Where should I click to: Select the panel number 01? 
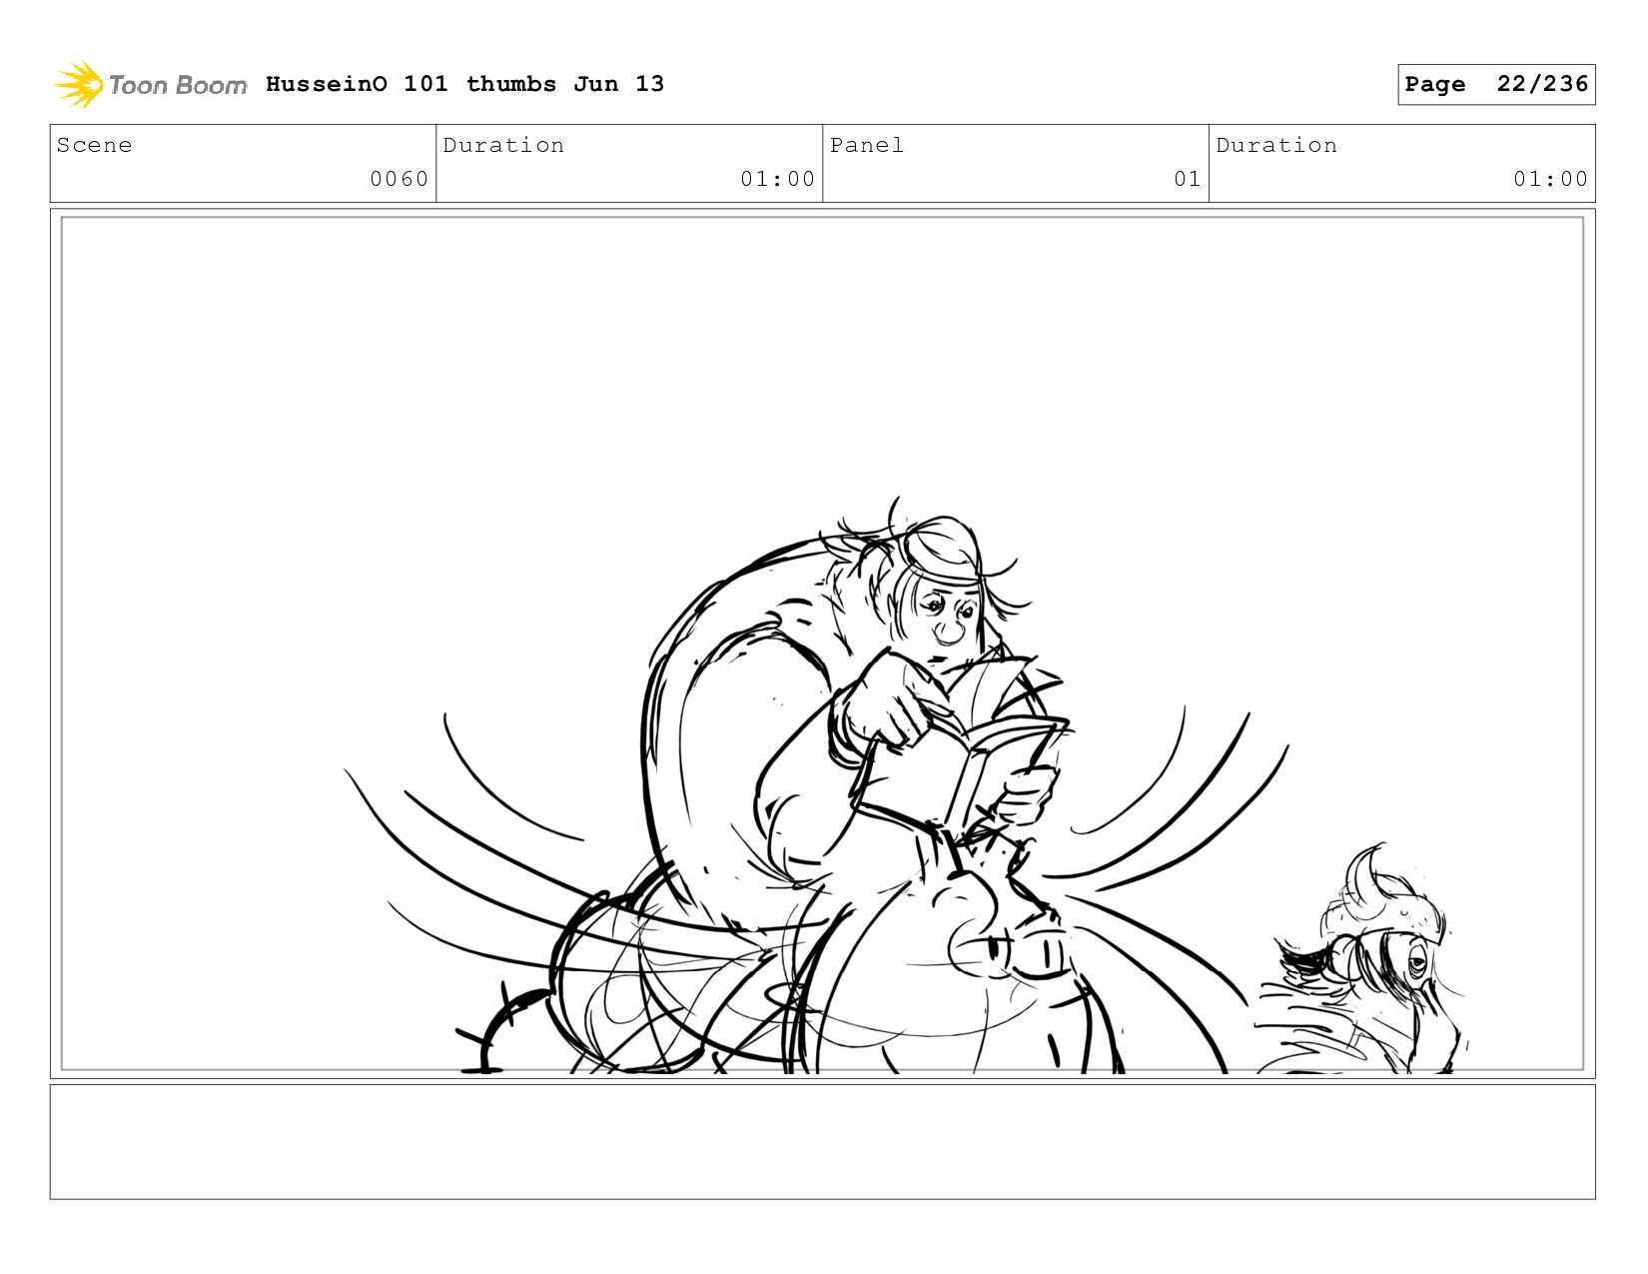(x=1188, y=179)
